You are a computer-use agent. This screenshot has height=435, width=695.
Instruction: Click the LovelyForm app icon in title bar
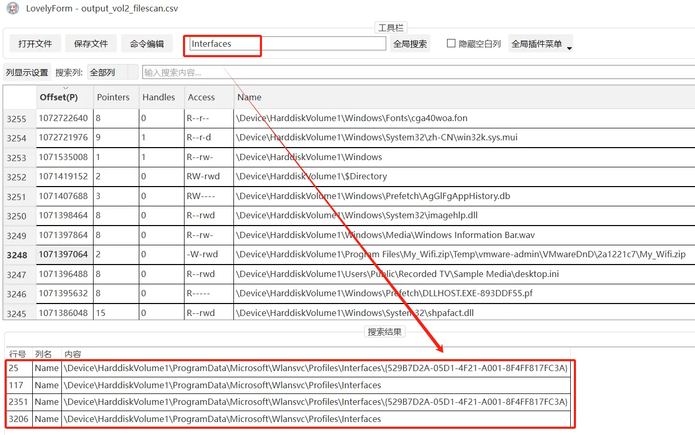[x=12, y=8]
